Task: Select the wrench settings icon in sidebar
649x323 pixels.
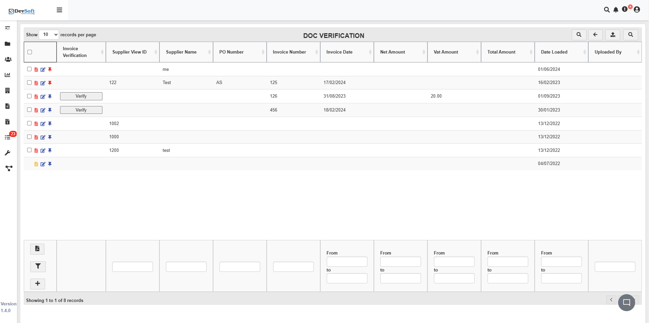Action: click(7, 153)
